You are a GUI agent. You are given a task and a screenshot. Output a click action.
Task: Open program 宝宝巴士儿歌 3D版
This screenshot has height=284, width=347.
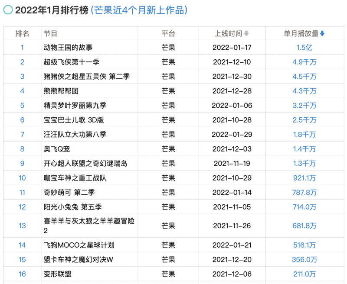point(74,120)
